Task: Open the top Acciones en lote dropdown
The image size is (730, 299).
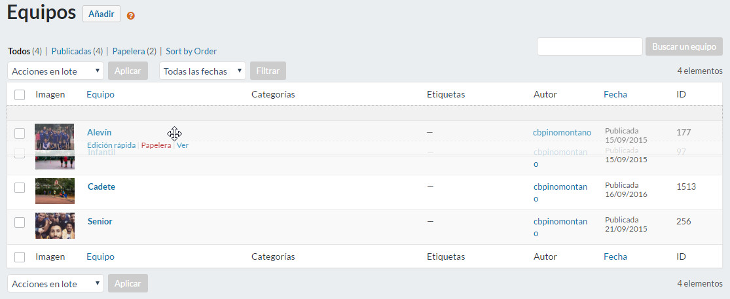Action: click(56, 71)
